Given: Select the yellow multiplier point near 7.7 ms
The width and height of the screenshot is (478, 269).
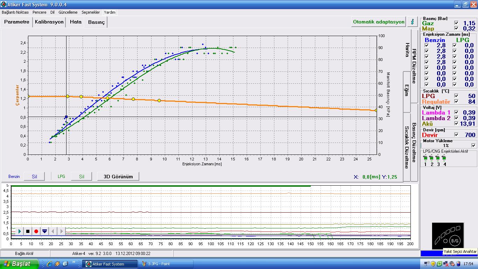Looking at the screenshot, I should (133, 99).
